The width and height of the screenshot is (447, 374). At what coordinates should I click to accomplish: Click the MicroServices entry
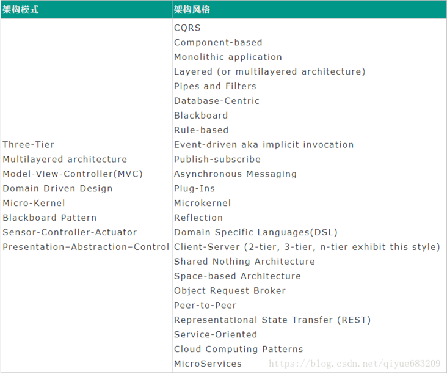pos(208,364)
